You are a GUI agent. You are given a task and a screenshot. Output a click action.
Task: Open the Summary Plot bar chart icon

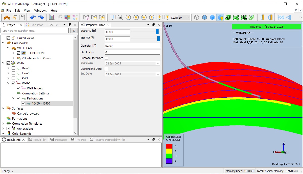coord(52,17)
